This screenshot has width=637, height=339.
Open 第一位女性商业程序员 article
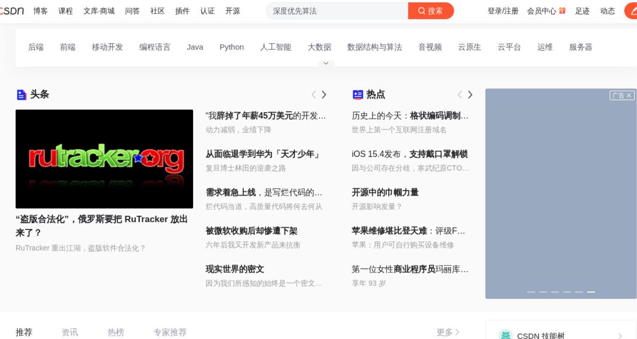tap(410, 269)
